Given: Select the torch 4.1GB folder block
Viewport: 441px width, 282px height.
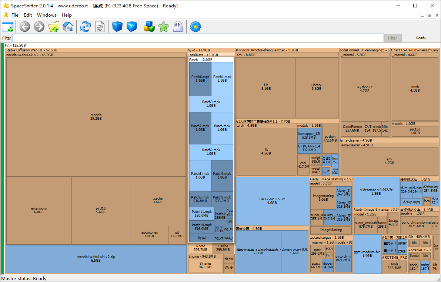Looking at the screenshot, I should tap(415, 89).
